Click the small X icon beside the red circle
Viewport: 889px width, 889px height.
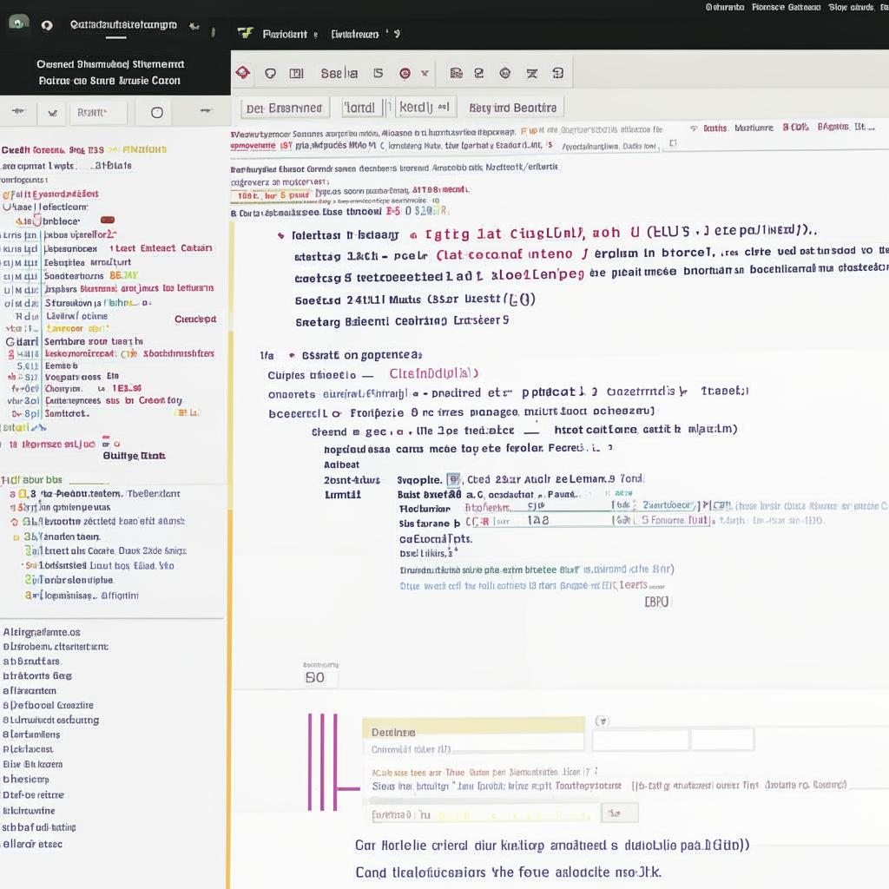coord(425,73)
